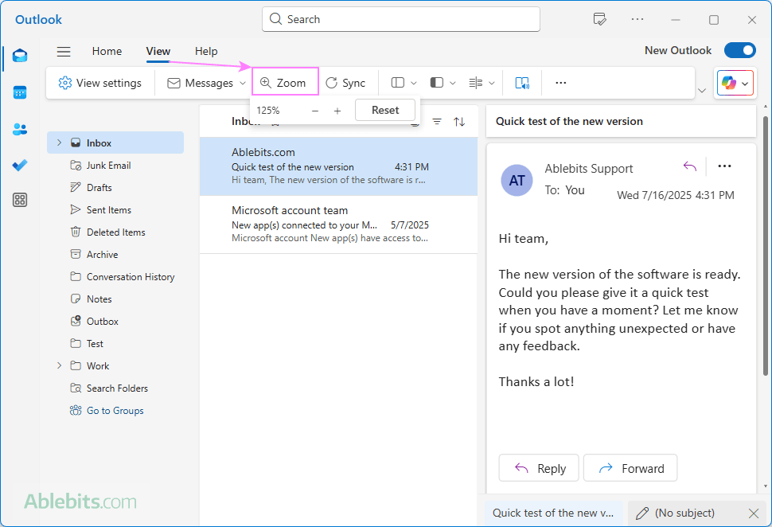Click the Zoom magnifier button
Screen dimensions: 772x527
[x=285, y=82]
